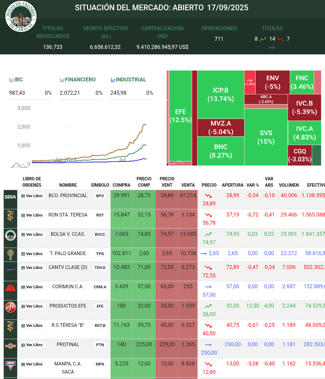
Task: Select the ICP.B treemap tile
Action: (221, 94)
